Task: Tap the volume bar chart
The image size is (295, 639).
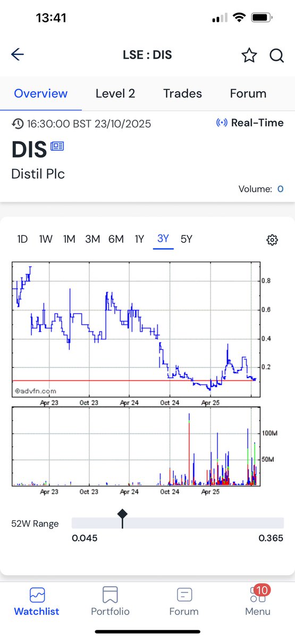Action: 136,447
